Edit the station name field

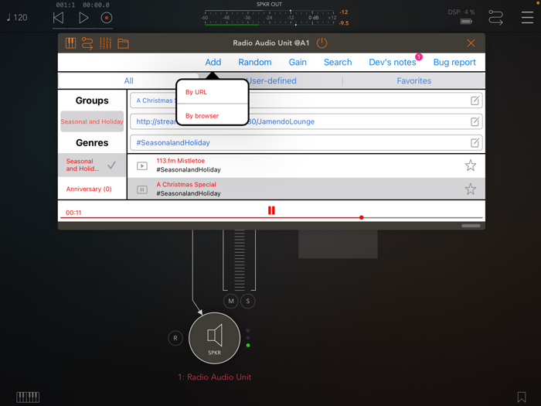point(475,101)
